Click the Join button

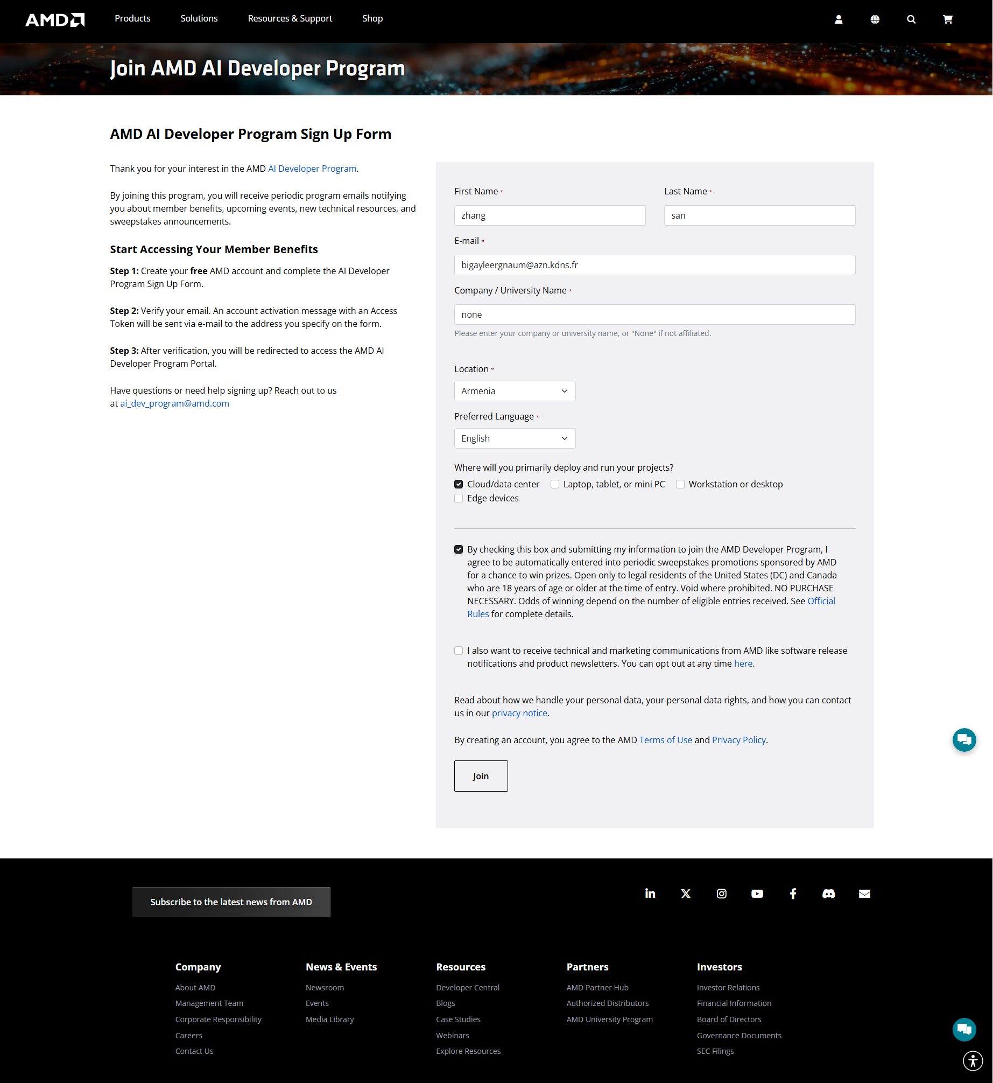481,776
